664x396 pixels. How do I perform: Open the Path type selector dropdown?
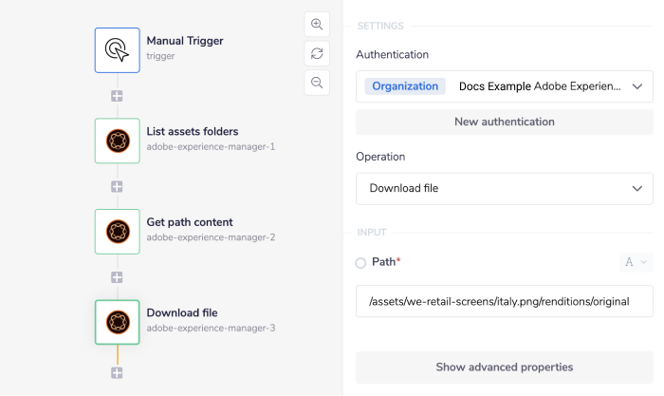coord(636,262)
